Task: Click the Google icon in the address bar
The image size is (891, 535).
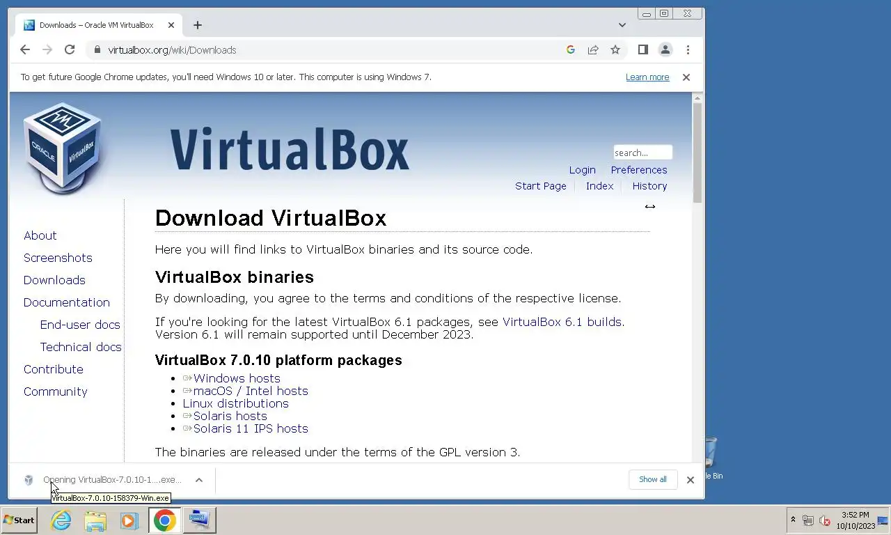Action: point(571,49)
